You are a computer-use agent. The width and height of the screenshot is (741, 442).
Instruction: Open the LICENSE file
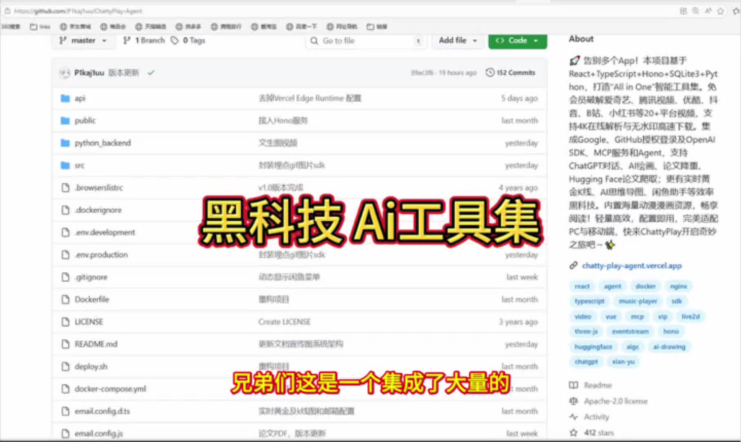point(89,322)
